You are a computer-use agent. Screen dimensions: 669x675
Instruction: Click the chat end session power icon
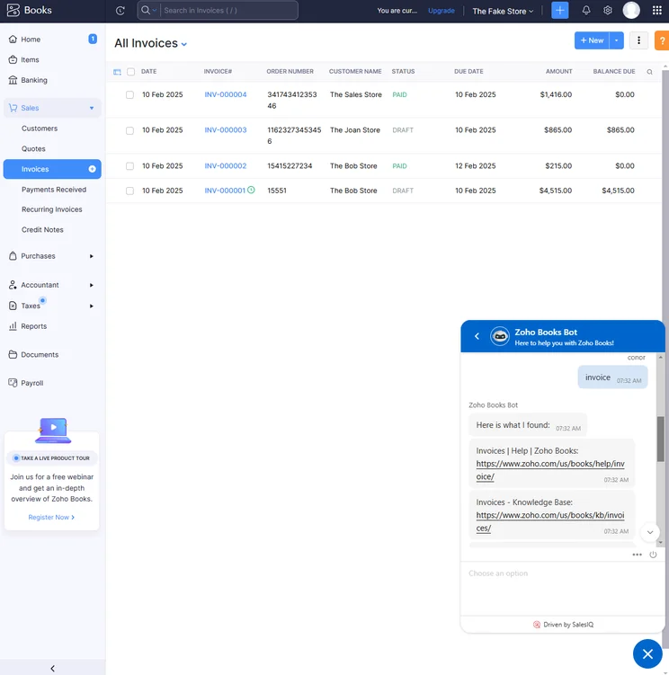[653, 555]
